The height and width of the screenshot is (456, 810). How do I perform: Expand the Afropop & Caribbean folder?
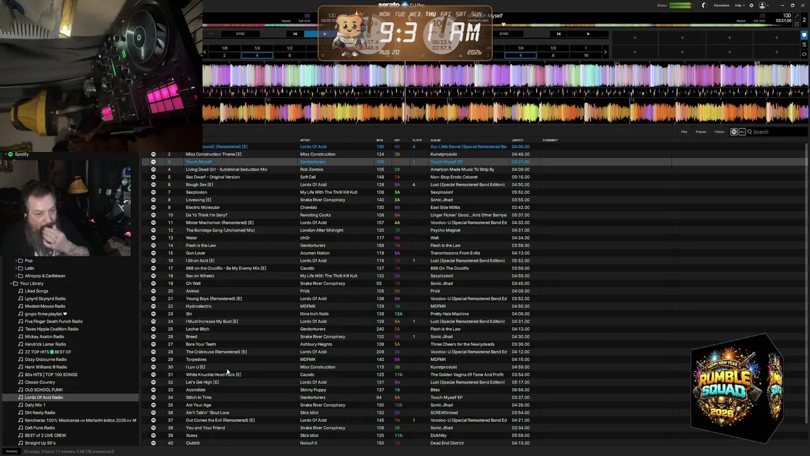15,275
